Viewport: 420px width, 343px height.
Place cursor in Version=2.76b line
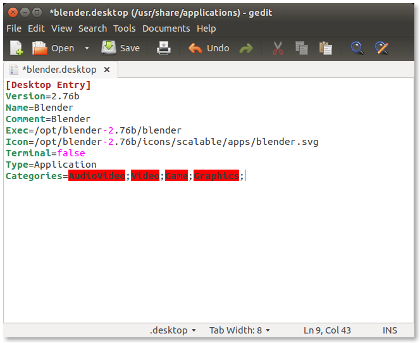[42, 96]
